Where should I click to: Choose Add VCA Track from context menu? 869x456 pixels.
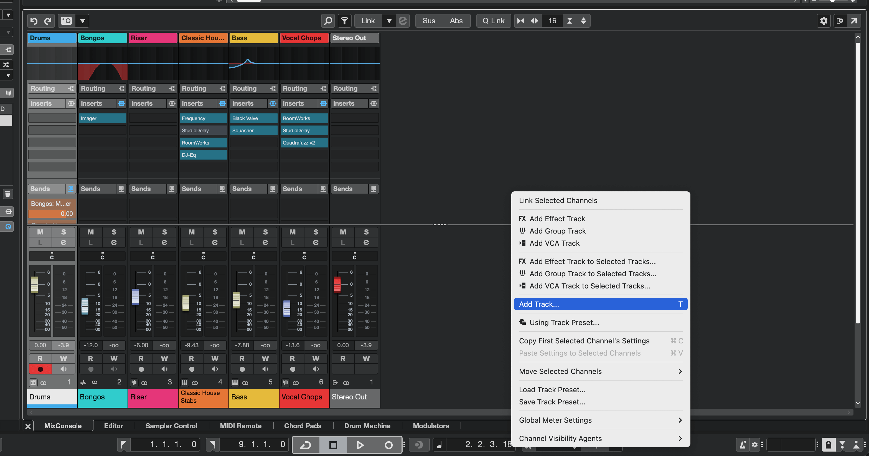pyautogui.click(x=601, y=243)
